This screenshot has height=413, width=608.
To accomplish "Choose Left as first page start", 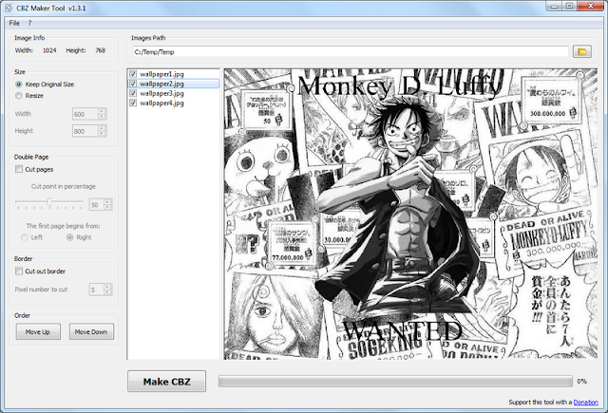I will pyautogui.click(x=25, y=237).
